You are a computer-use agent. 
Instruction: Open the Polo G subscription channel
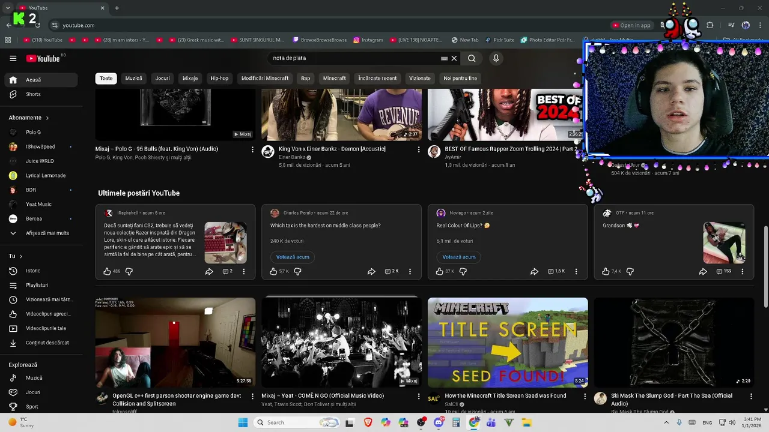(x=41, y=132)
